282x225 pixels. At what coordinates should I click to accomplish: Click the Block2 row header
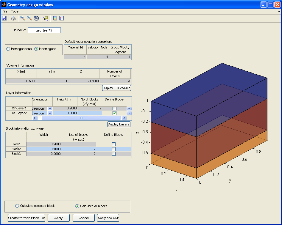click(16, 149)
